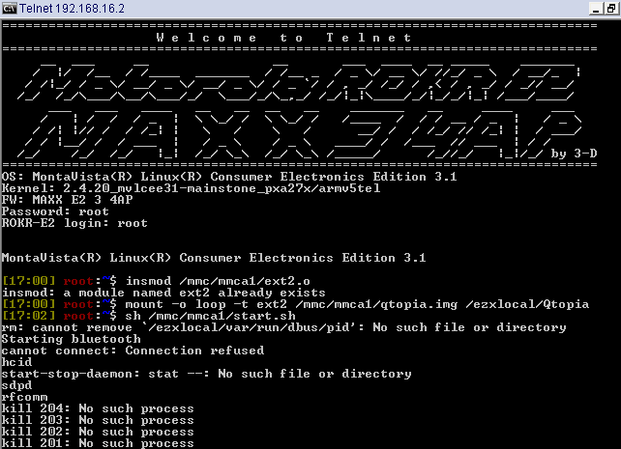Click the 'mount -o loop -t ext2' command
621x449 pixels.
click(357, 304)
